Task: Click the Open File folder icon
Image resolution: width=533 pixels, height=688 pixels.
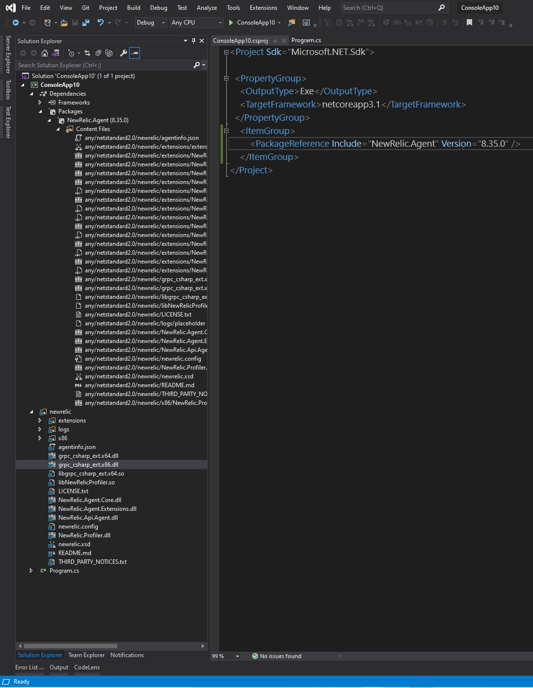Action: pos(64,23)
